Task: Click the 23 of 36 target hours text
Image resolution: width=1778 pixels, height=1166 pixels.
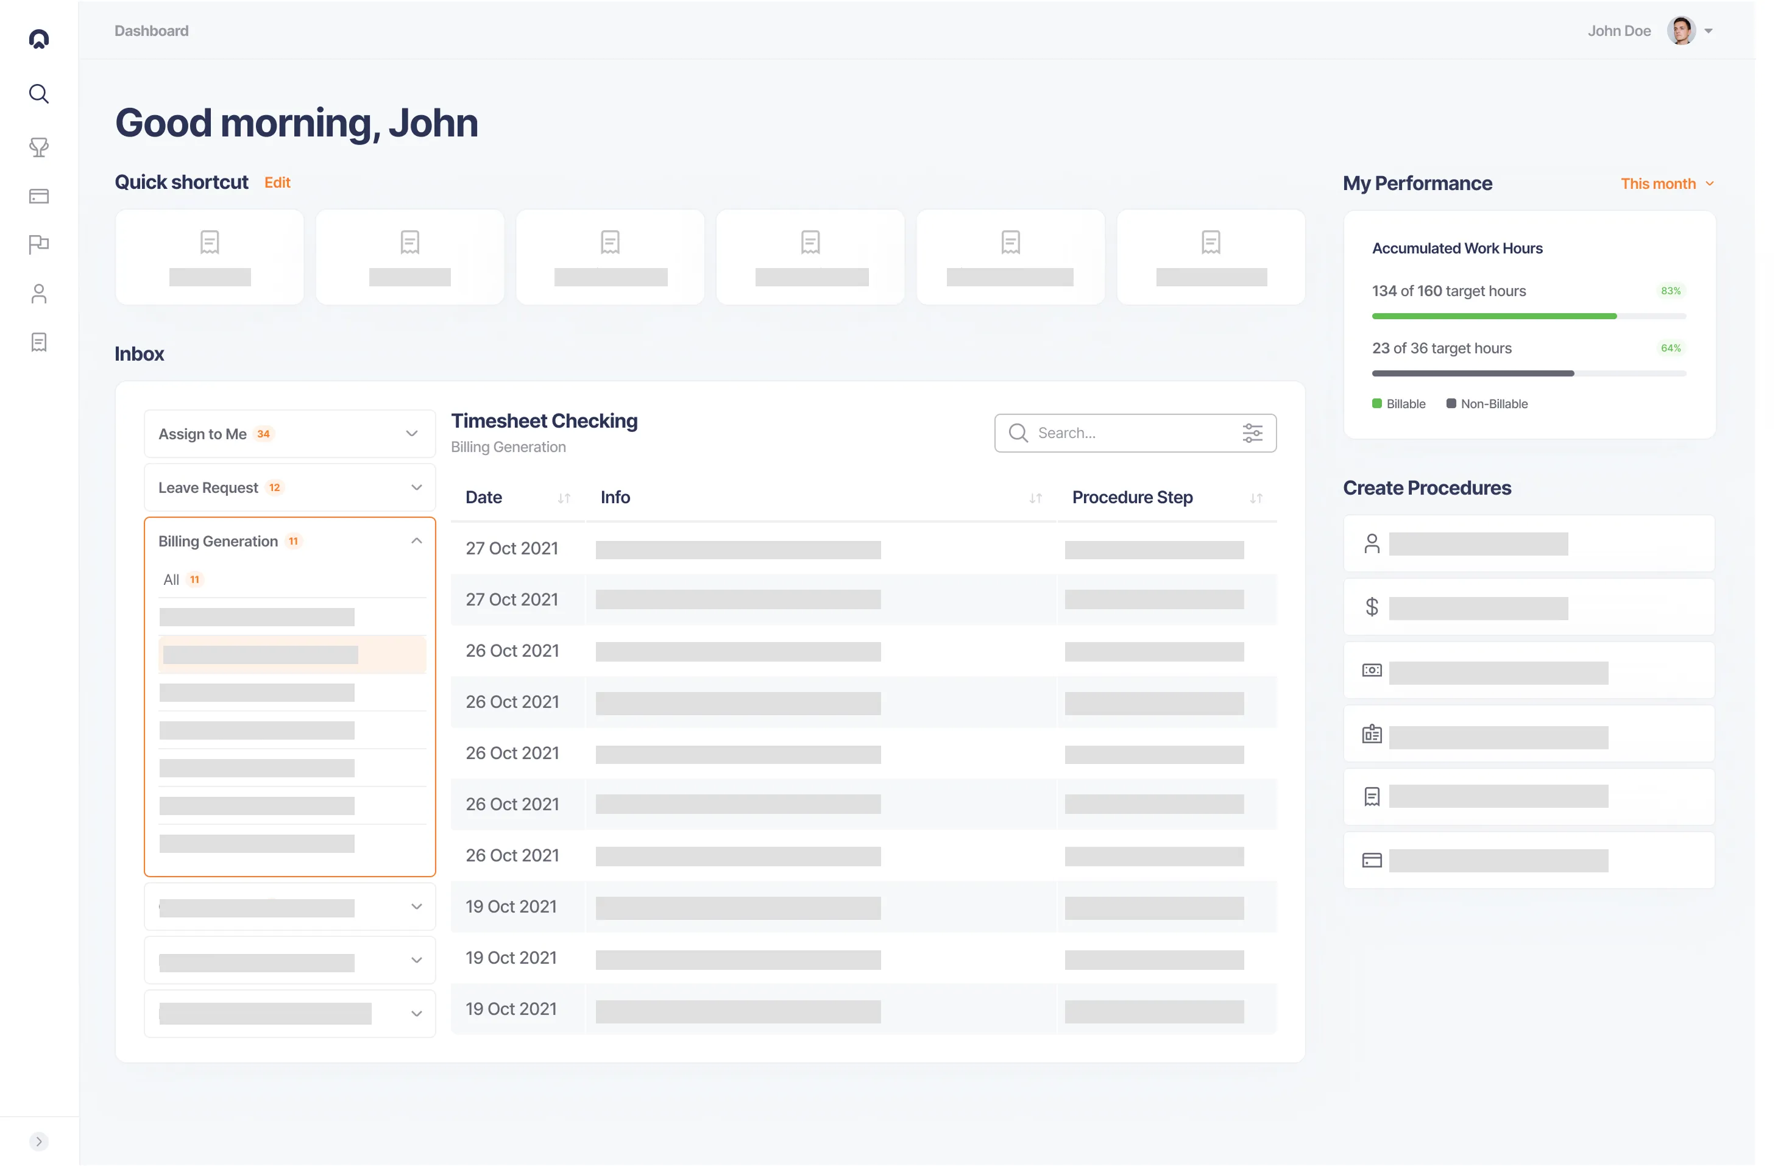Action: (1442, 348)
